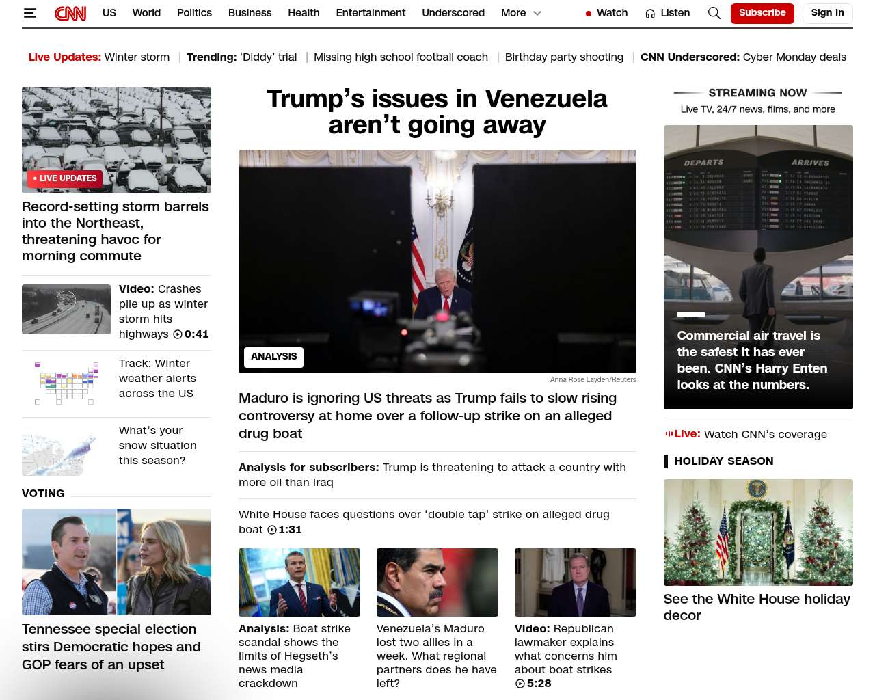Image resolution: width=875 pixels, height=700 pixels.
Task: Open Republican lawmaker boat strikes video link
Action: [566, 656]
